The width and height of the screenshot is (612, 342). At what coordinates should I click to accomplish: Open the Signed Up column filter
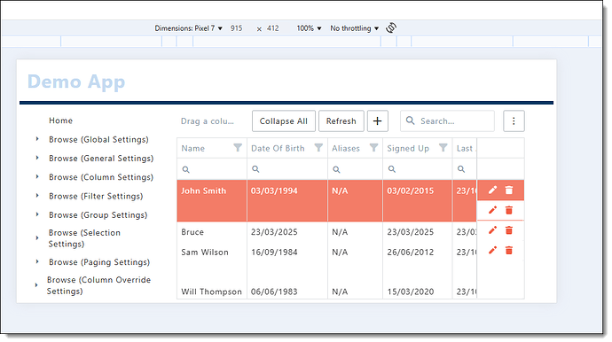click(443, 147)
